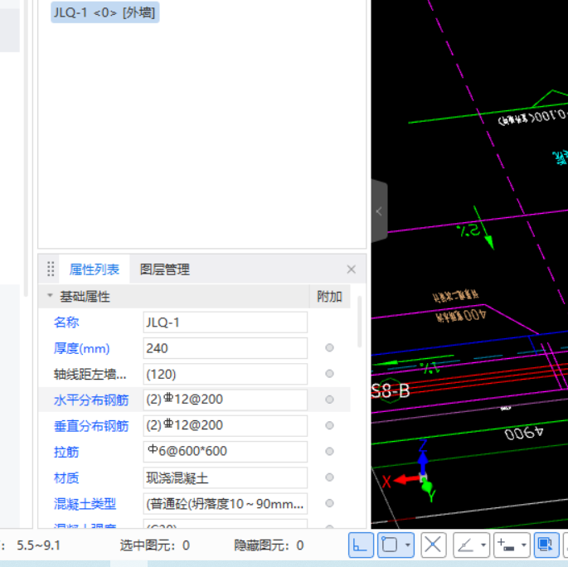Screen dimensions: 568x567
Task: Click the 名称 property label
Action: point(66,322)
